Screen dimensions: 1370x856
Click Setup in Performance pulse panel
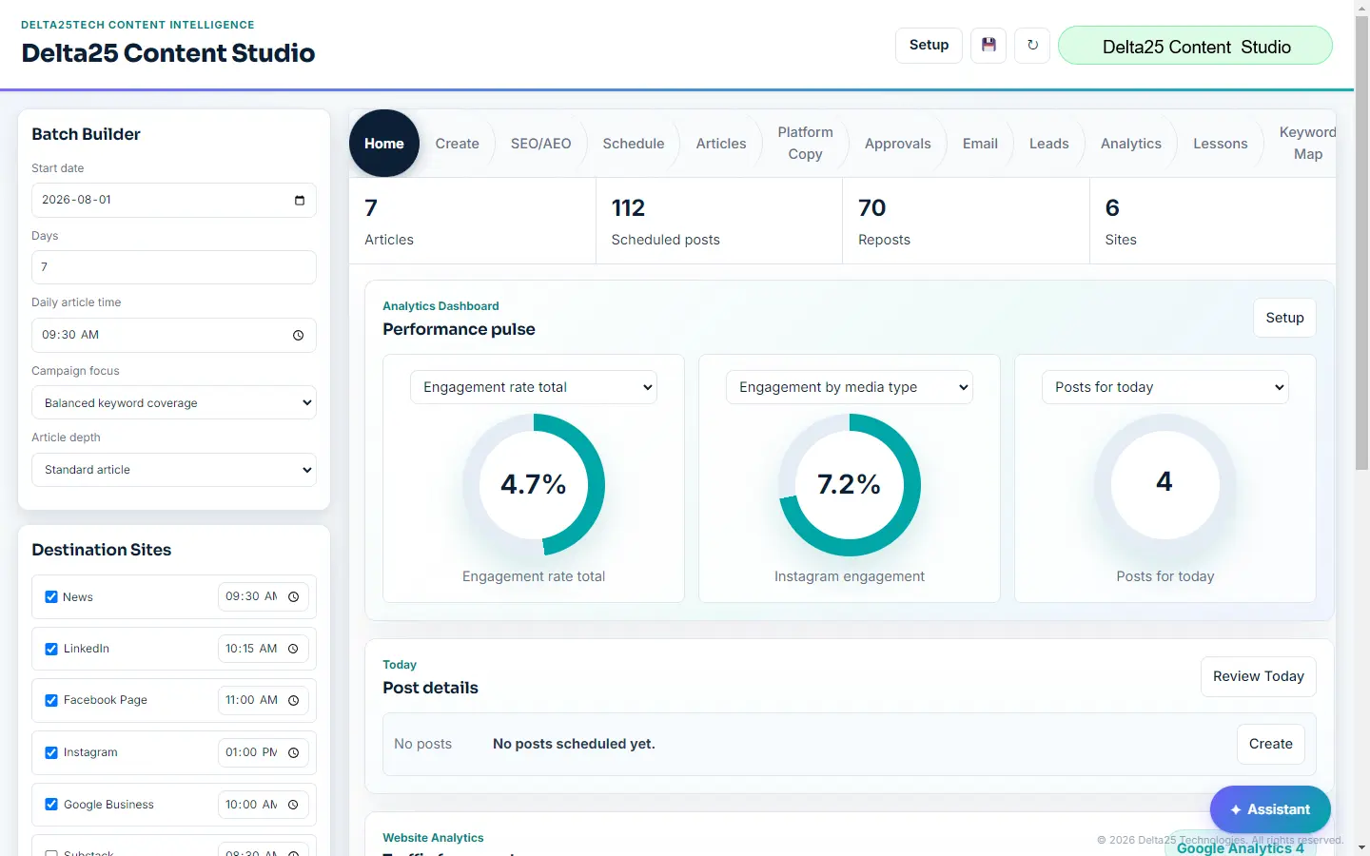tap(1284, 318)
